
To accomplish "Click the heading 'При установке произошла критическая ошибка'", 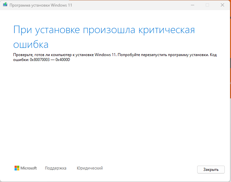I will 104,37.
